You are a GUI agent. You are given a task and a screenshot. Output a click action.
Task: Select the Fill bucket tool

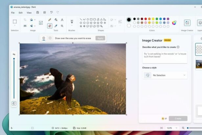point(56,20)
